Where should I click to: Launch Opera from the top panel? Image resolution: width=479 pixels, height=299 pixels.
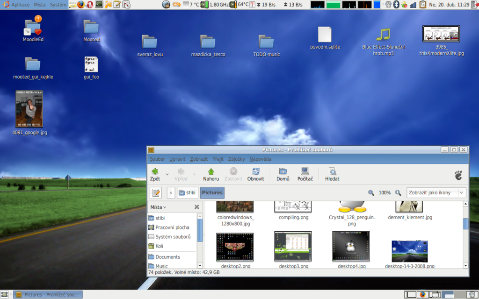click(90, 4)
